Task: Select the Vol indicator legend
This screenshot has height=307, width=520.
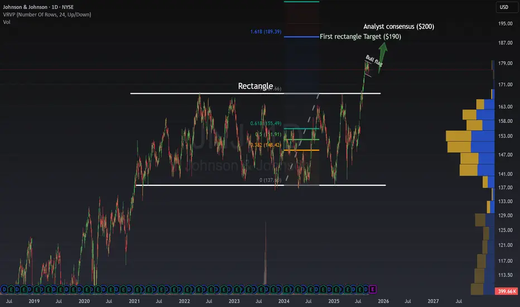Action: click(x=7, y=22)
